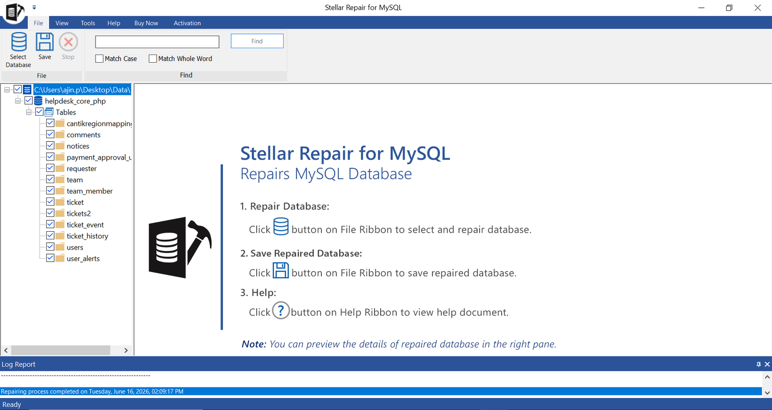772x410 pixels.
Task: Uncheck the cantikregionmapping table checkbox
Action: click(50, 123)
